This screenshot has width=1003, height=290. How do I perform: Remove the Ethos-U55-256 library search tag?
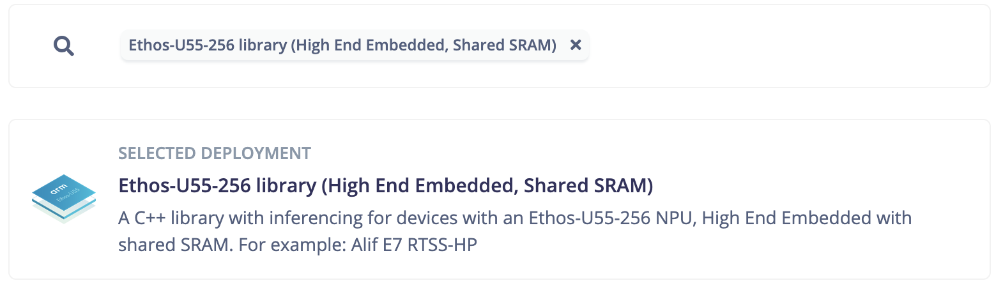(576, 45)
